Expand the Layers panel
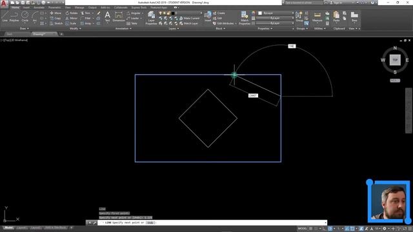This screenshot has height=232, width=413. pyautogui.click(x=174, y=28)
